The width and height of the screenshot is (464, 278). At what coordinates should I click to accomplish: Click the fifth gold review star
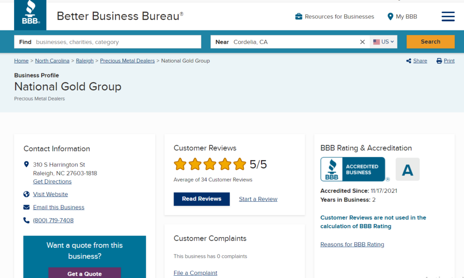pos(239,164)
